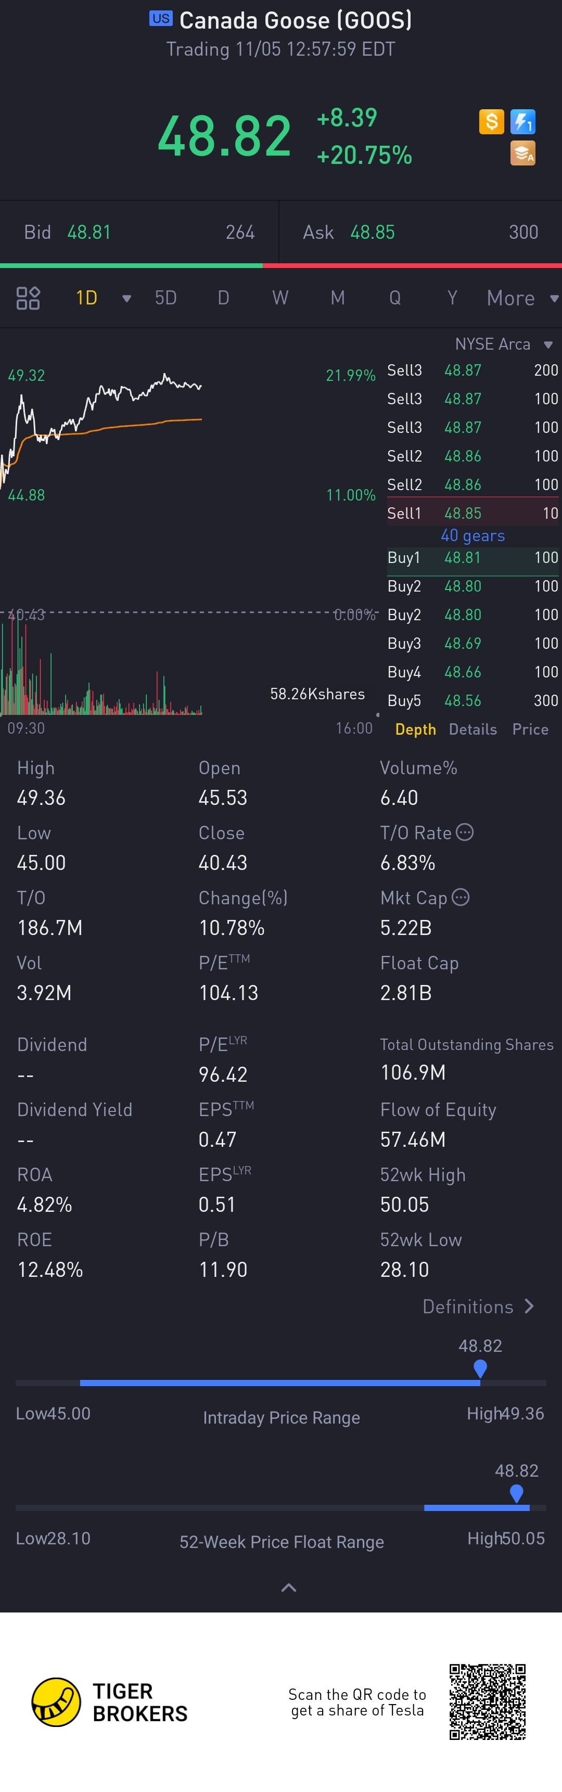
Task: Click the 40 gears link
Action: tap(473, 535)
